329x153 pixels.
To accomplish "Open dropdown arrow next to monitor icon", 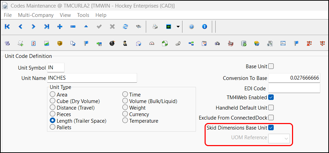I will pos(178,27).
